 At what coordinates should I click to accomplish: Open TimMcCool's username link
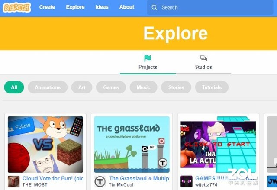coord(121,185)
